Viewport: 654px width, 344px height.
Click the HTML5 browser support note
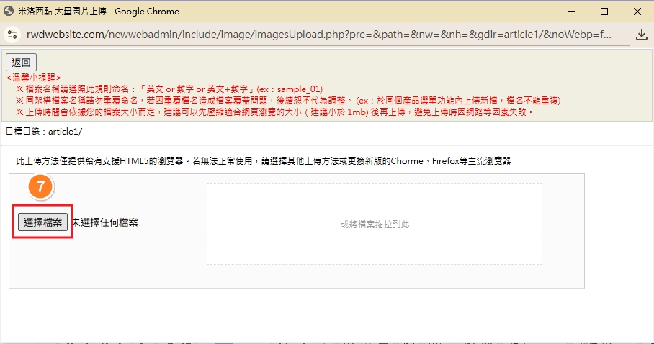(x=264, y=161)
